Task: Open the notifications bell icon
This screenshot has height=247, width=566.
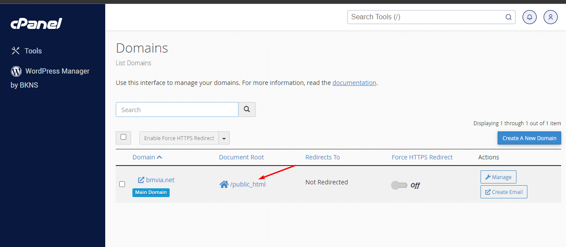Action: [530, 17]
